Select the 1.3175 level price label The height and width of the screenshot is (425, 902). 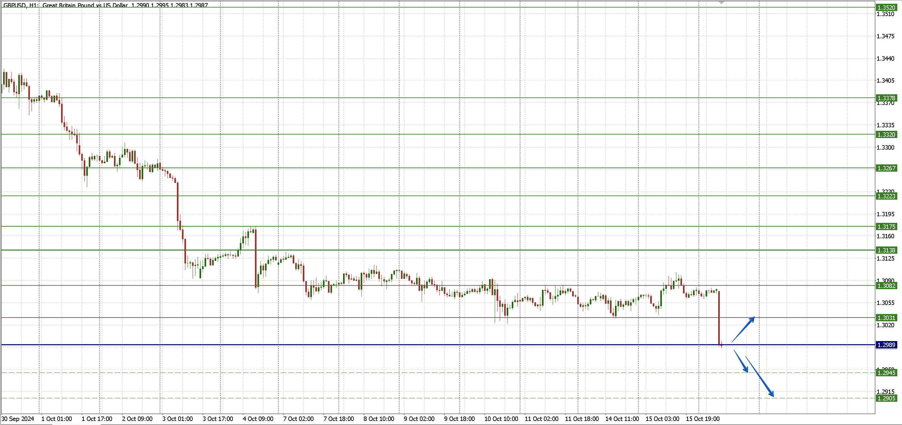[886, 226]
